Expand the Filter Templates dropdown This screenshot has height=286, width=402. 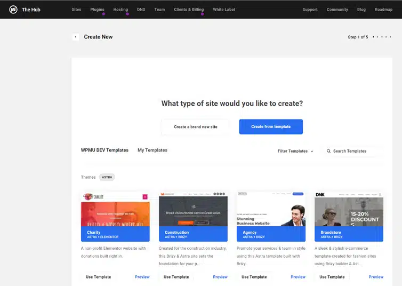tap(295, 151)
